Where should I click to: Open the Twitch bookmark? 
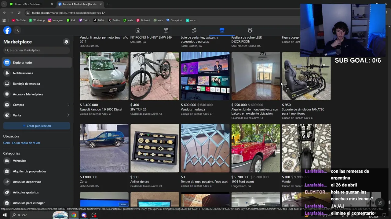click(x=85, y=20)
